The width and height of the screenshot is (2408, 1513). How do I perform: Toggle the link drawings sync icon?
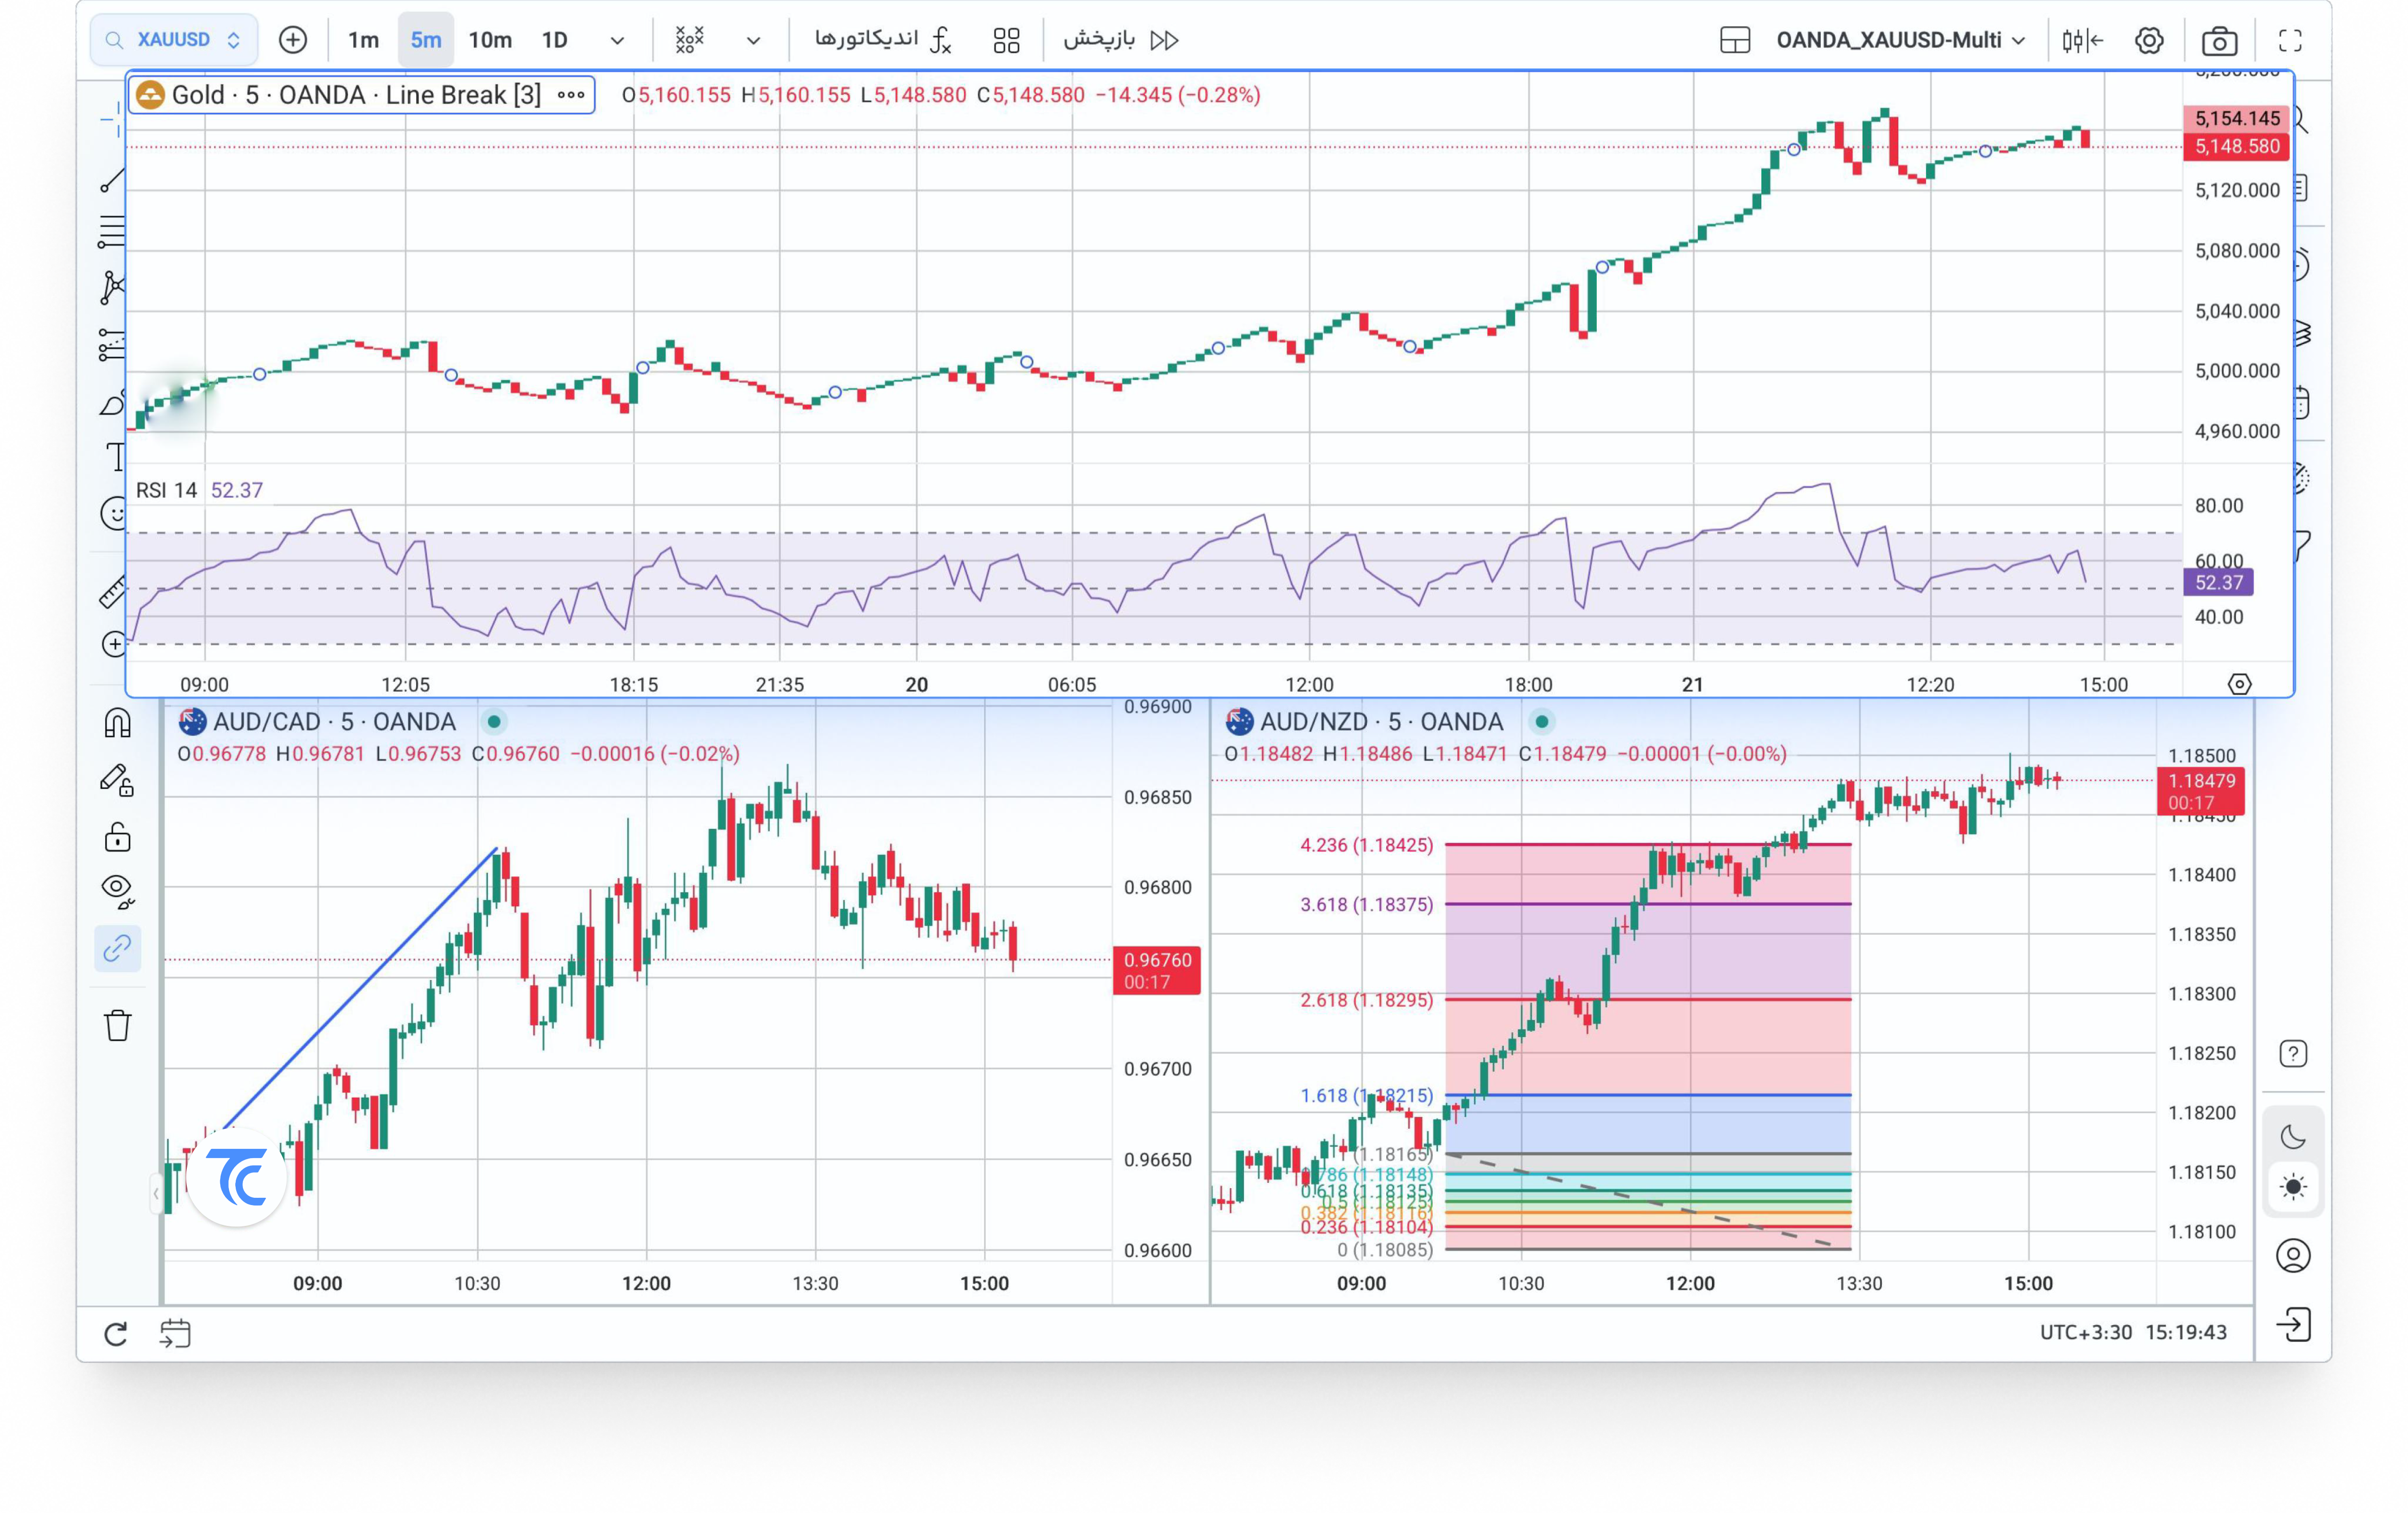click(x=117, y=948)
